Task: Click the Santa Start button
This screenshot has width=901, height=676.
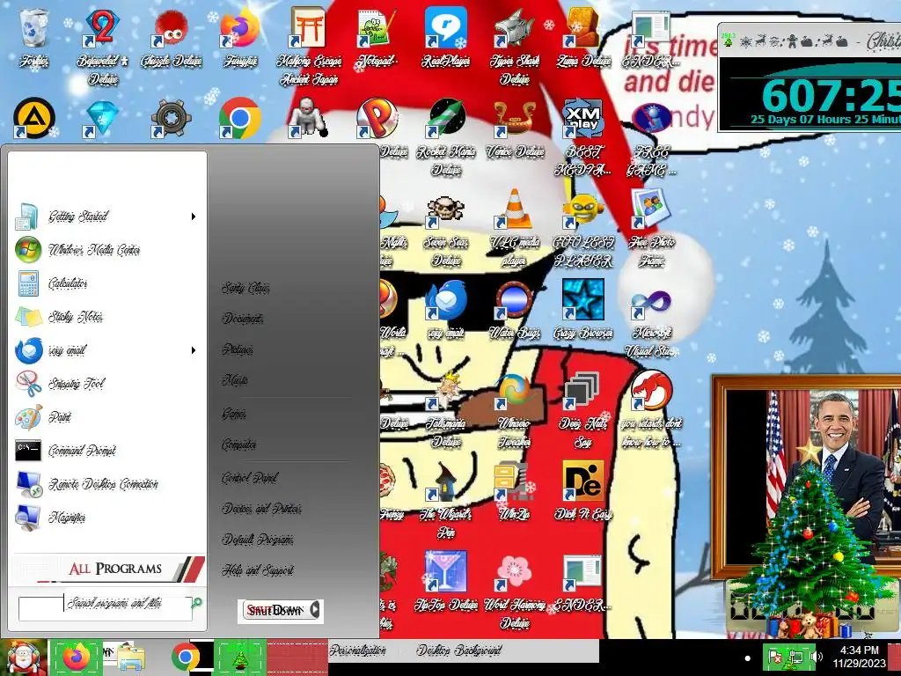Action: (23, 657)
